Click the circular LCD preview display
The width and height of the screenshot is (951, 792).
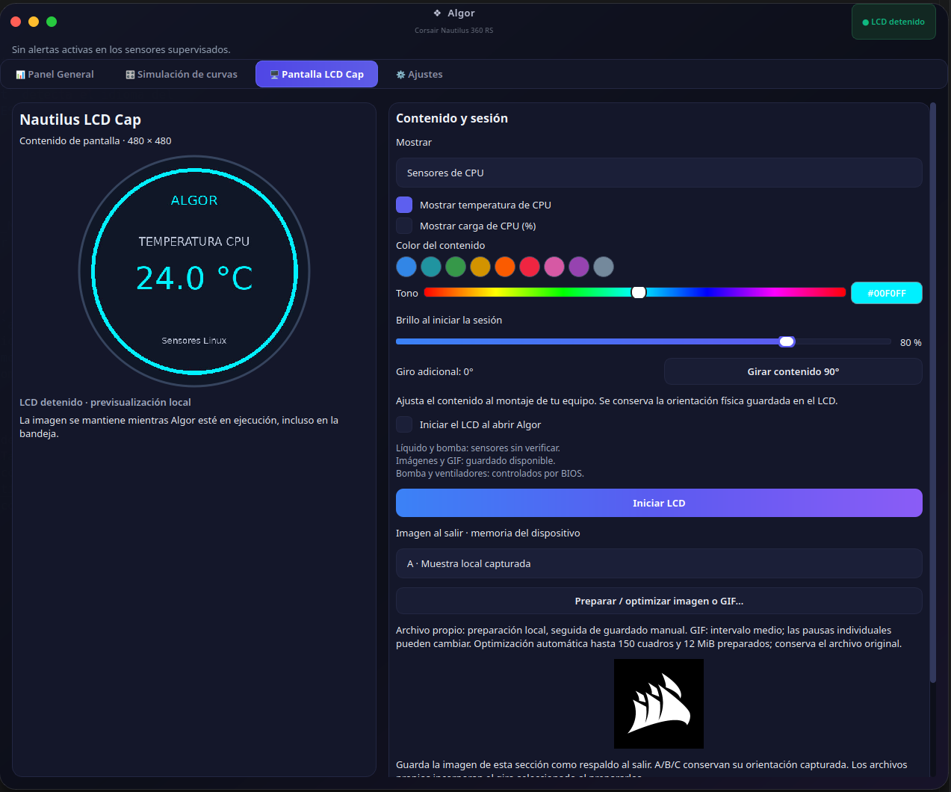[194, 270]
